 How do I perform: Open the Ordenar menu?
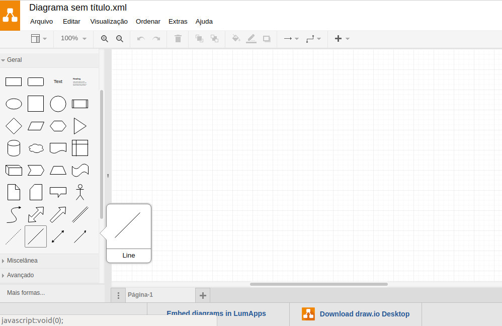tap(148, 22)
